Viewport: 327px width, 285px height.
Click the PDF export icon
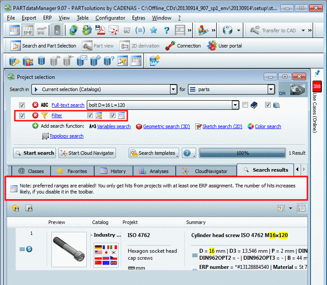(x=100, y=31)
